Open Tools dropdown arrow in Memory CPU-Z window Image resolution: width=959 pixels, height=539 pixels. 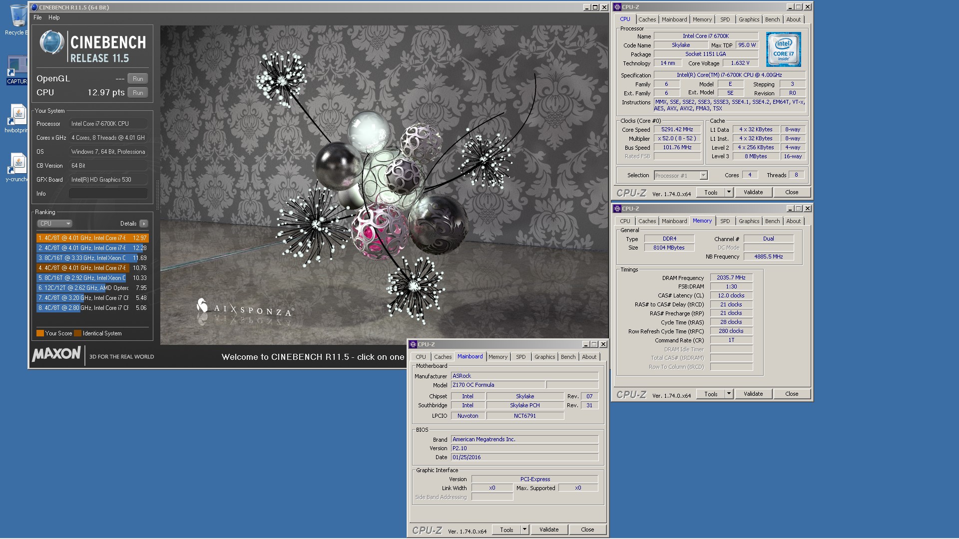729,394
